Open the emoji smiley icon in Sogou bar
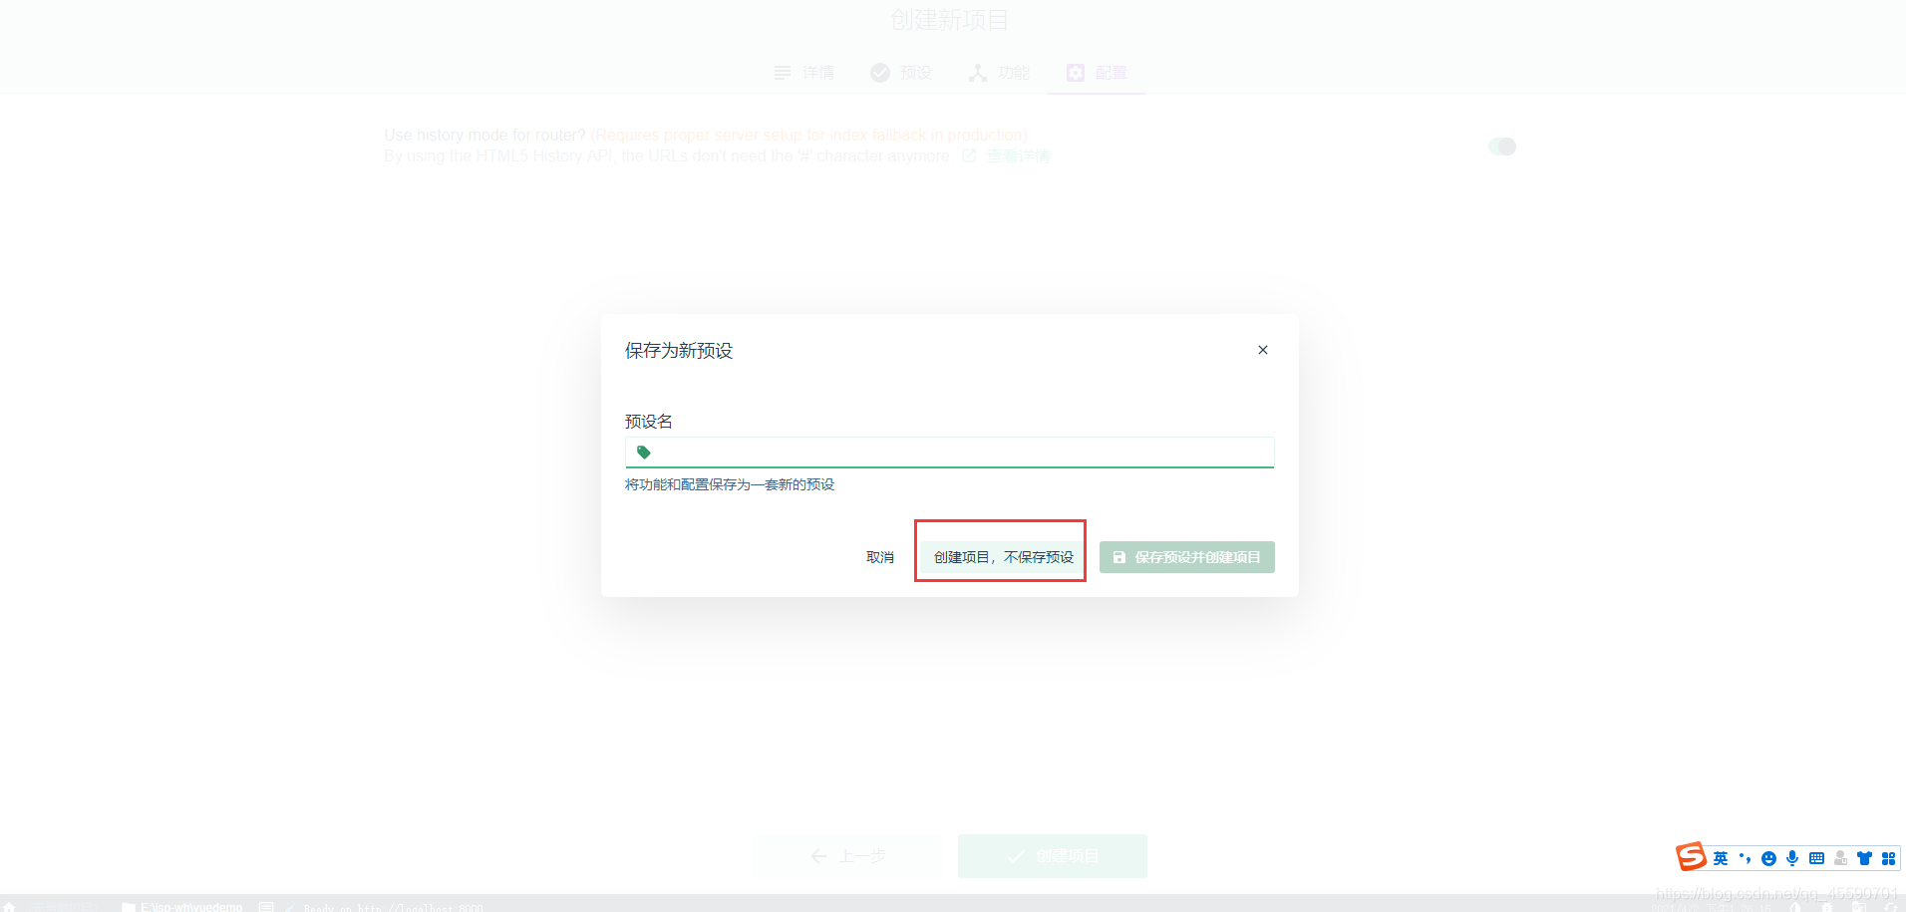The image size is (1906, 912). click(x=1768, y=858)
